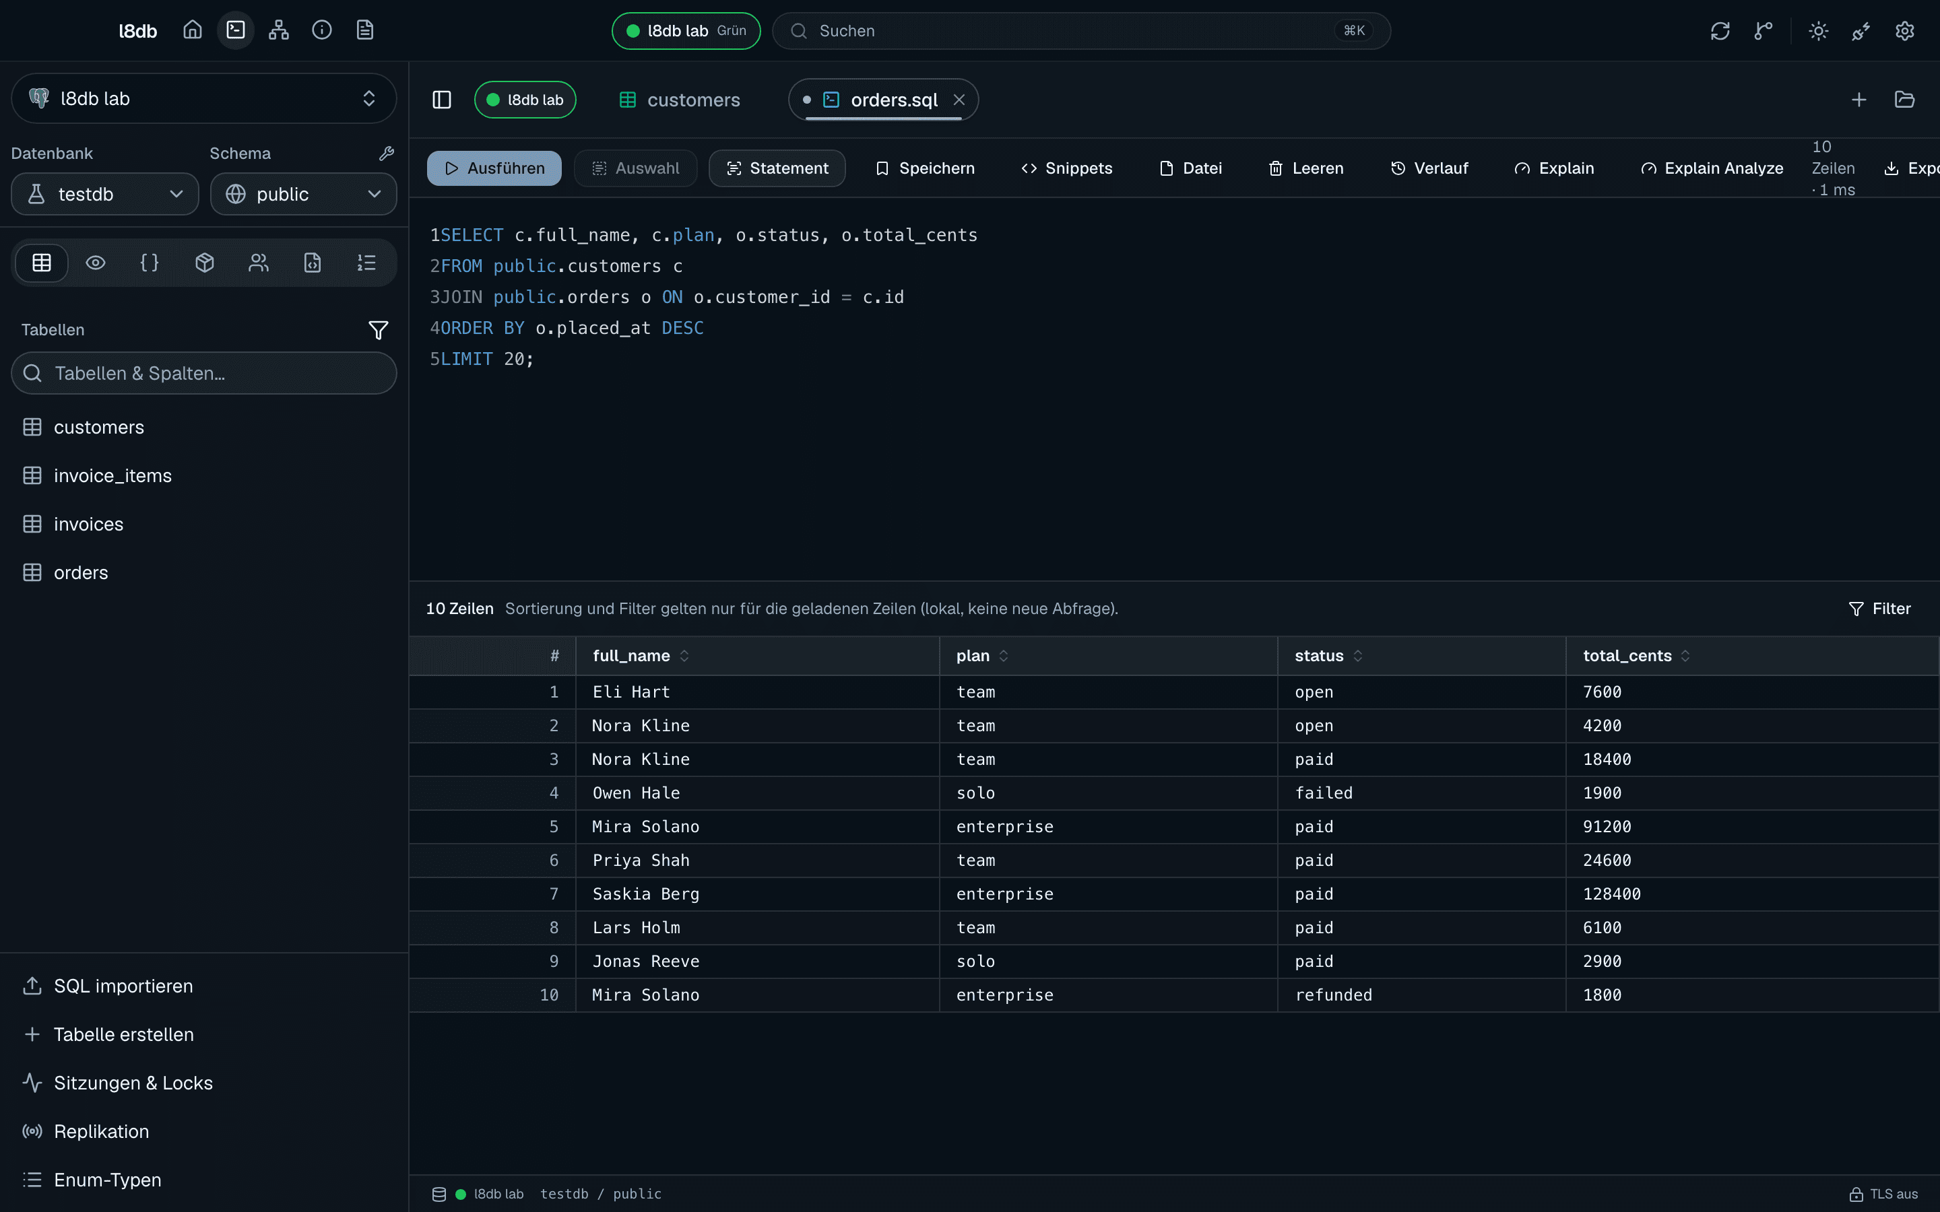The image size is (1940, 1212).
Task: Select the 128400 total_cents cell
Action: point(1751,894)
